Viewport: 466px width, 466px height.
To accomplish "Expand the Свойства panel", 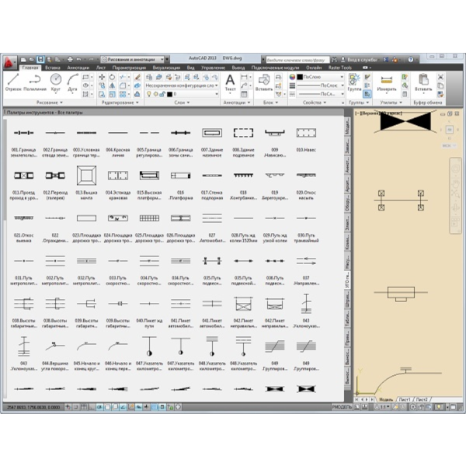I will 315,103.
